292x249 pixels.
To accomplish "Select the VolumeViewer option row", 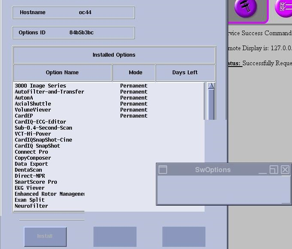I will [33, 110].
